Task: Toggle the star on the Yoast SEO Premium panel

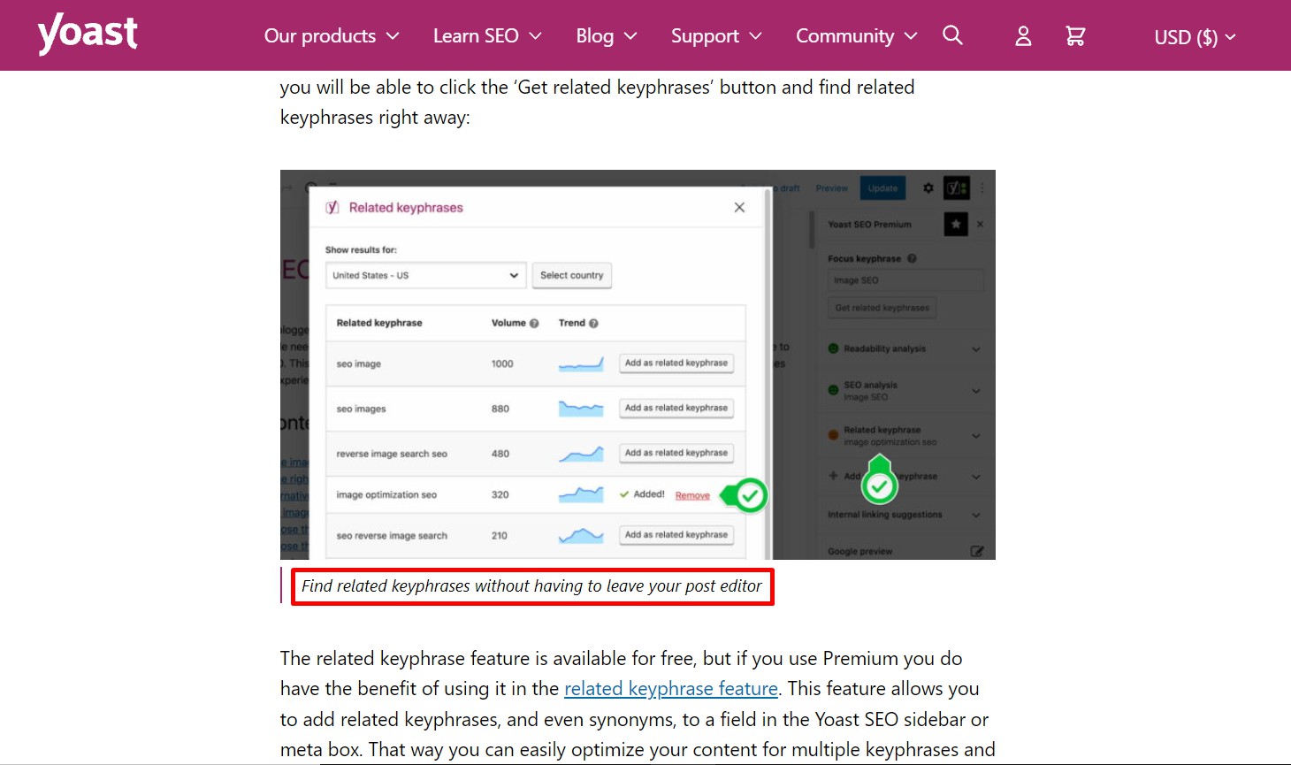Action: pos(955,224)
